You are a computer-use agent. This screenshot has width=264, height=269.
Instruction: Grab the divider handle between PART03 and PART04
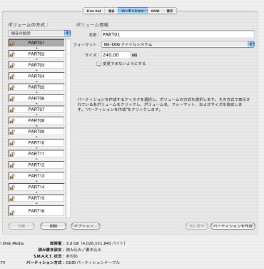tap(36, 70)
